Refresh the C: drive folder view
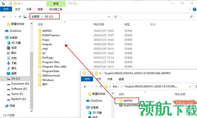 pos(116,17)
